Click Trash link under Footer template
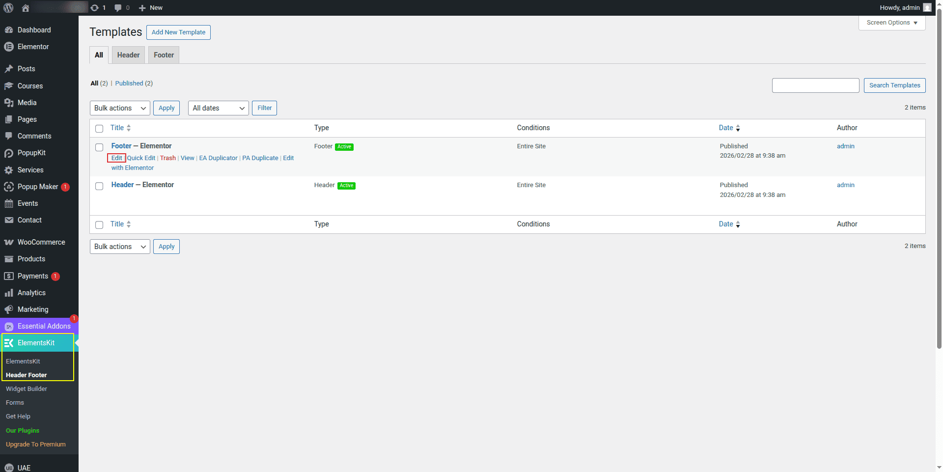 (167, 158)
